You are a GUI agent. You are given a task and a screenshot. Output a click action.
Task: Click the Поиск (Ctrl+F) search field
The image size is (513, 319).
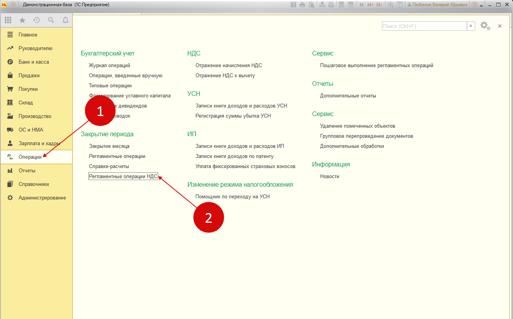[424, 26]
